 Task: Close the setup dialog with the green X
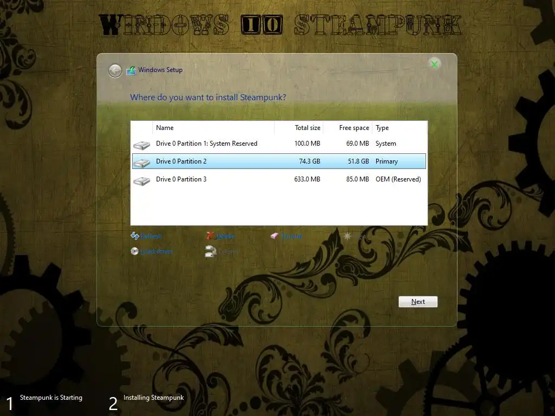(434, 64)
